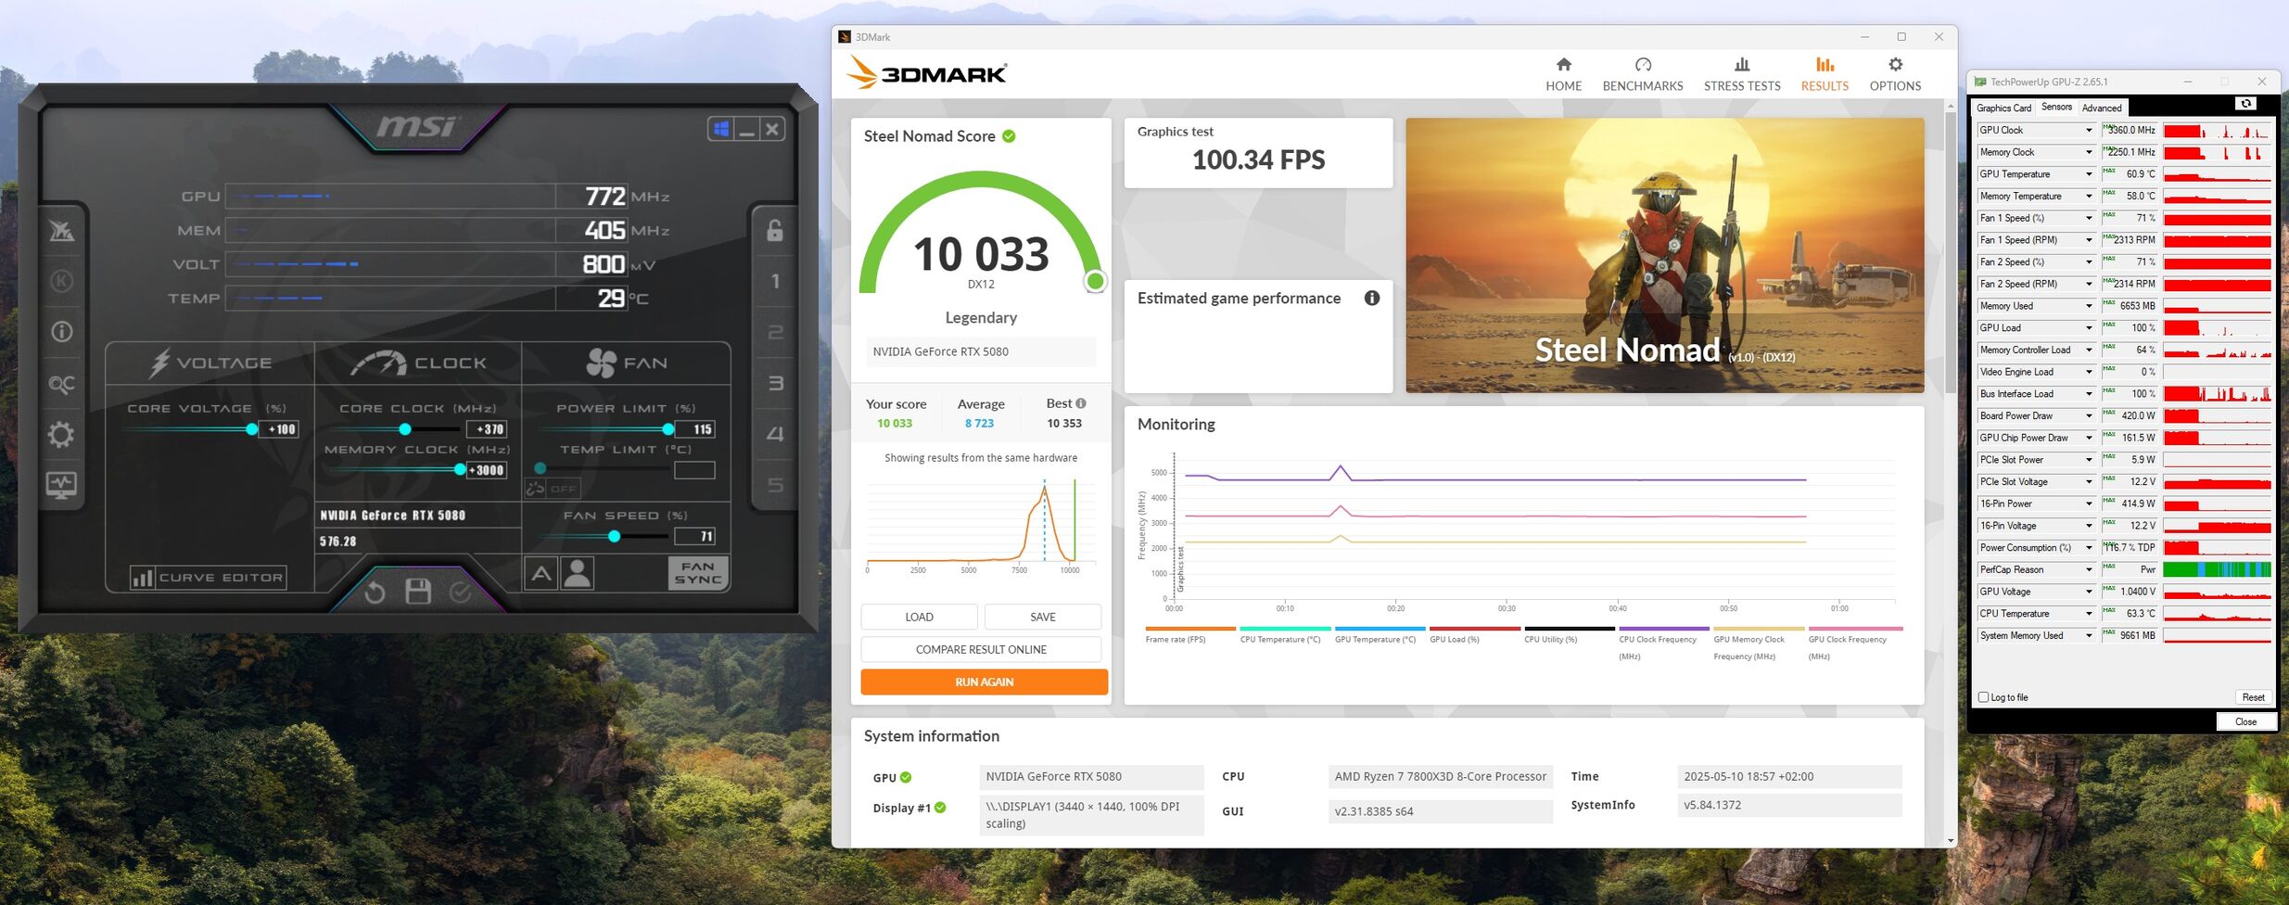The height and width of the screenshot is (905, 2289).
Task: Open the GPU Temperature sensor dropdown
Action: click(2089, 174)
